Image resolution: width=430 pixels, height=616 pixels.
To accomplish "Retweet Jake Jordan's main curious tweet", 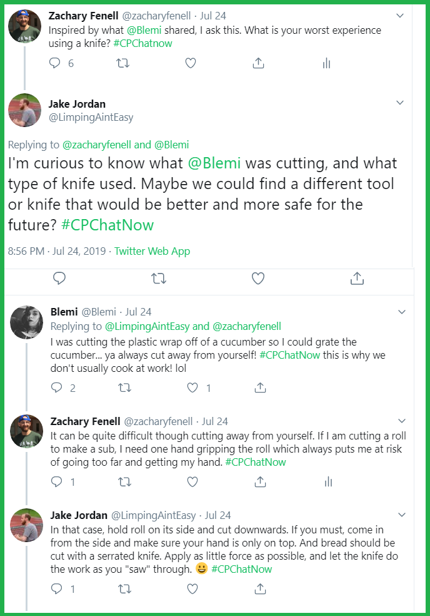I will [159, 277].
